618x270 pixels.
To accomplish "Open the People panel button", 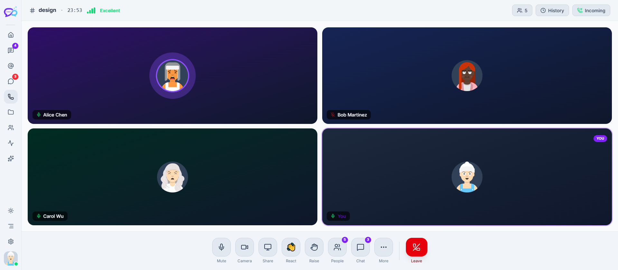I will point(337,247).
